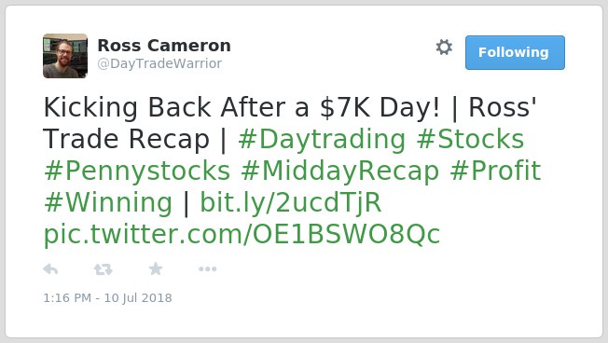Screen dimensions: 608x343
Task: Open the 1:16 PM - 10 Jul 2018 timestamp
Action: [107, 297]
